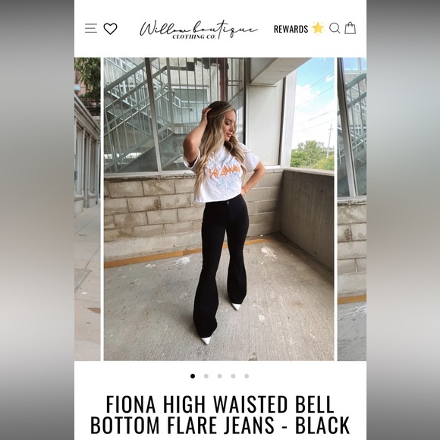This screenshot has width=440, height=440.
Task: Click the Willow Boutique logo
Action: coord(199,30)
